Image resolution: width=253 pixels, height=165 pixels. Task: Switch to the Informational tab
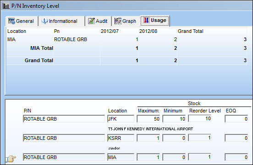coord(61,21)
